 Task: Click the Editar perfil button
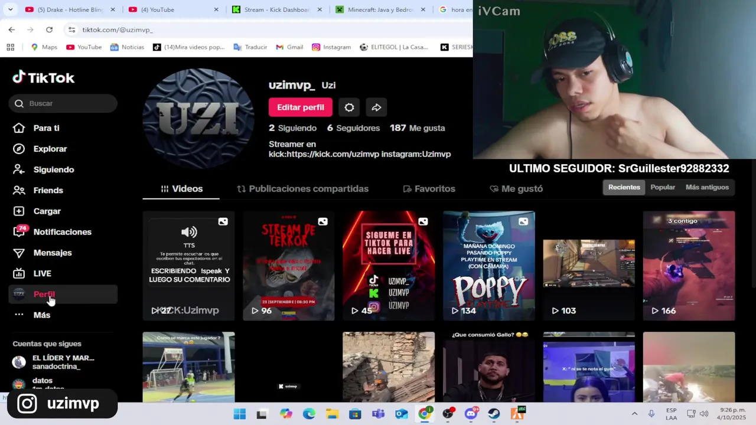301,107
